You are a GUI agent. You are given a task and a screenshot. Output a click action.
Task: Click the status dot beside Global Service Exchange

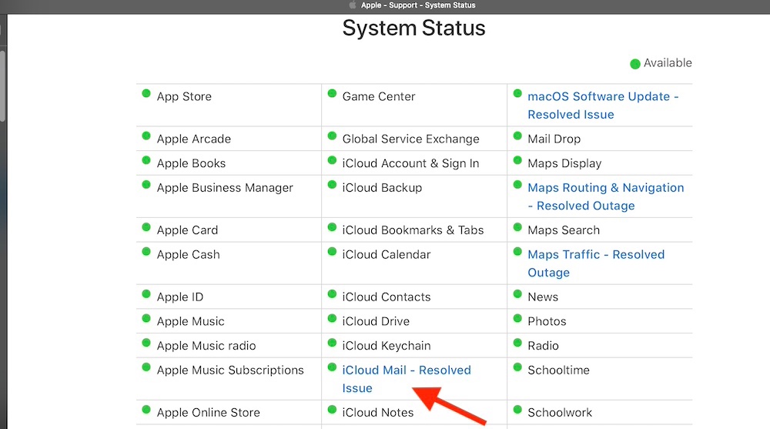(x=332, y=136)
